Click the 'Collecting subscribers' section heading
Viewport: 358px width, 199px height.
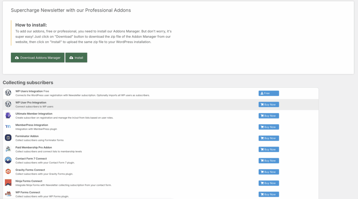pyautogui.click(x=28, y=83)
